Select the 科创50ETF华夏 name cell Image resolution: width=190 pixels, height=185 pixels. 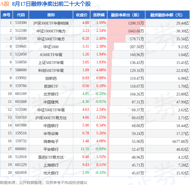(x=51, y=70)
